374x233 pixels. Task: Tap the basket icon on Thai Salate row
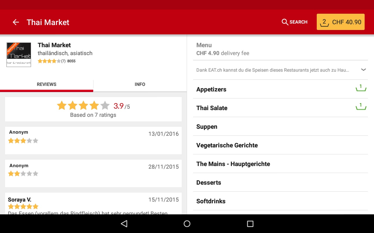(361, 106)
